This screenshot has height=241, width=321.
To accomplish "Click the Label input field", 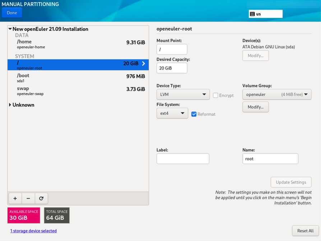I will tap(183, 159).
